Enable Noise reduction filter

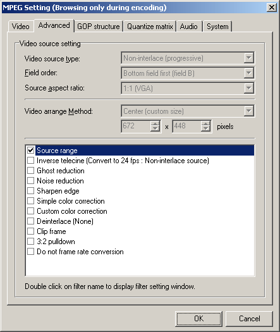point(31,181)
